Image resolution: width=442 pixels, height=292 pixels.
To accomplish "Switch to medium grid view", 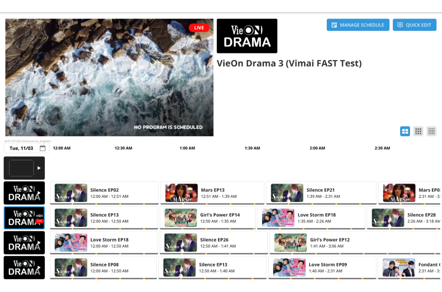I will point(418,131).
